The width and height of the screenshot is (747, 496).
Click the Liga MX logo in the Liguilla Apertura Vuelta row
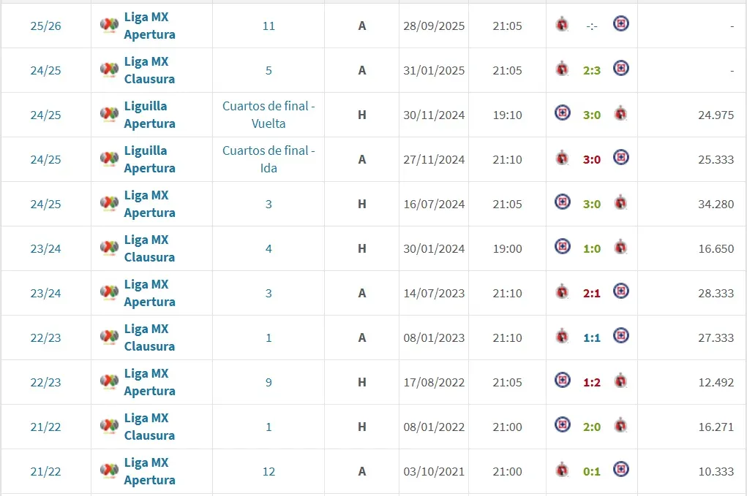111,114
